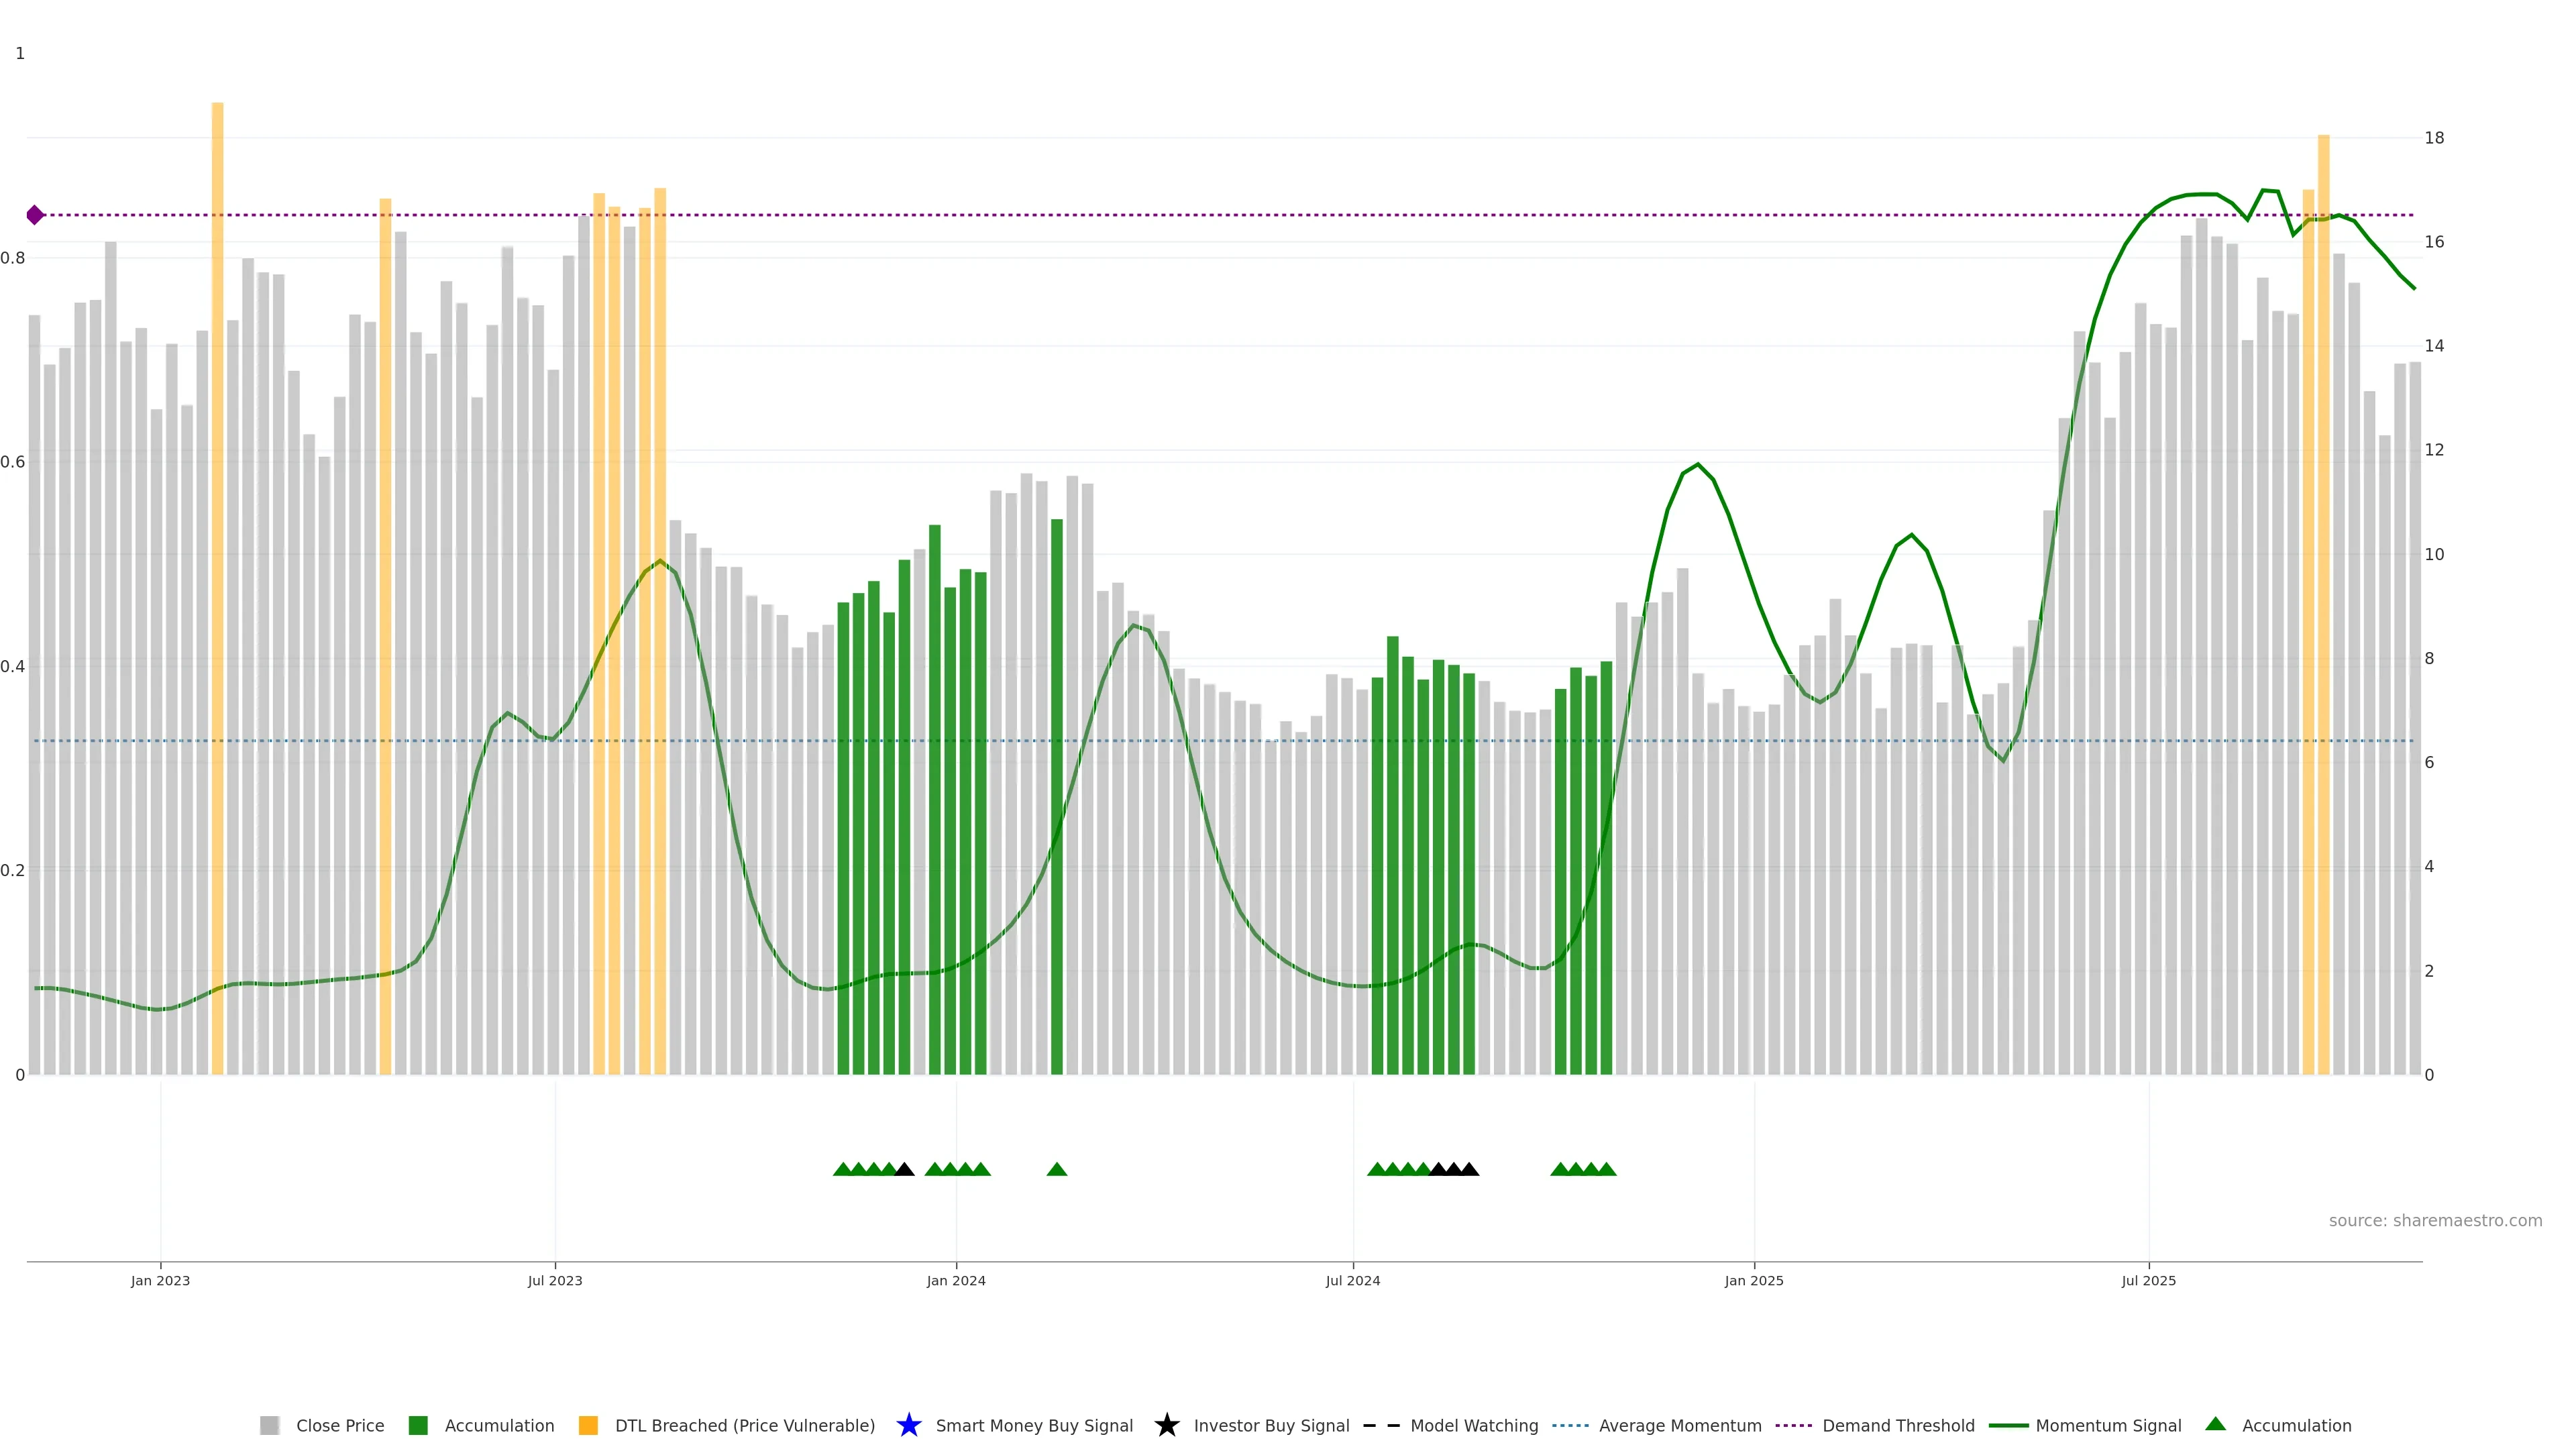
Task: Click the green Accumulation triangle legend icon
Action: 2215,1424
